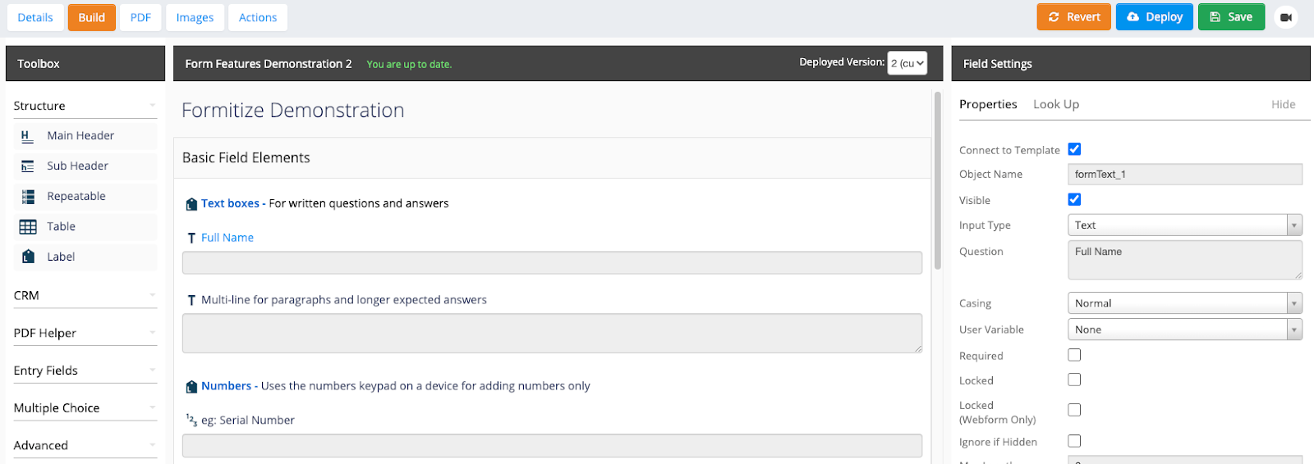Click the Deploy button
Viewport: 1314px width, 464px height.
[x=1155, y=17]
